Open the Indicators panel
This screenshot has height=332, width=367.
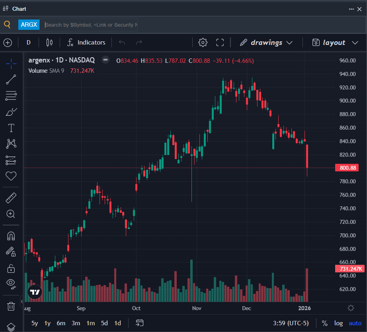click(x=86, y=43)
